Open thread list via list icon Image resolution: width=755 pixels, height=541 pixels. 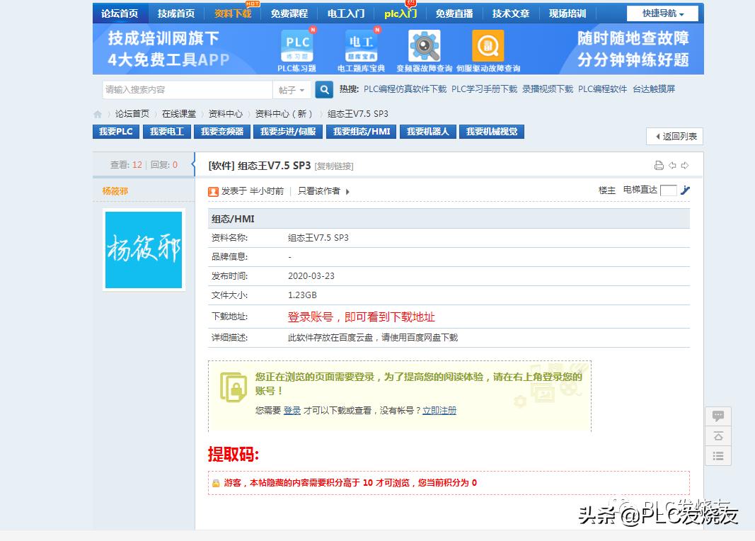click(x=717, y=456)
